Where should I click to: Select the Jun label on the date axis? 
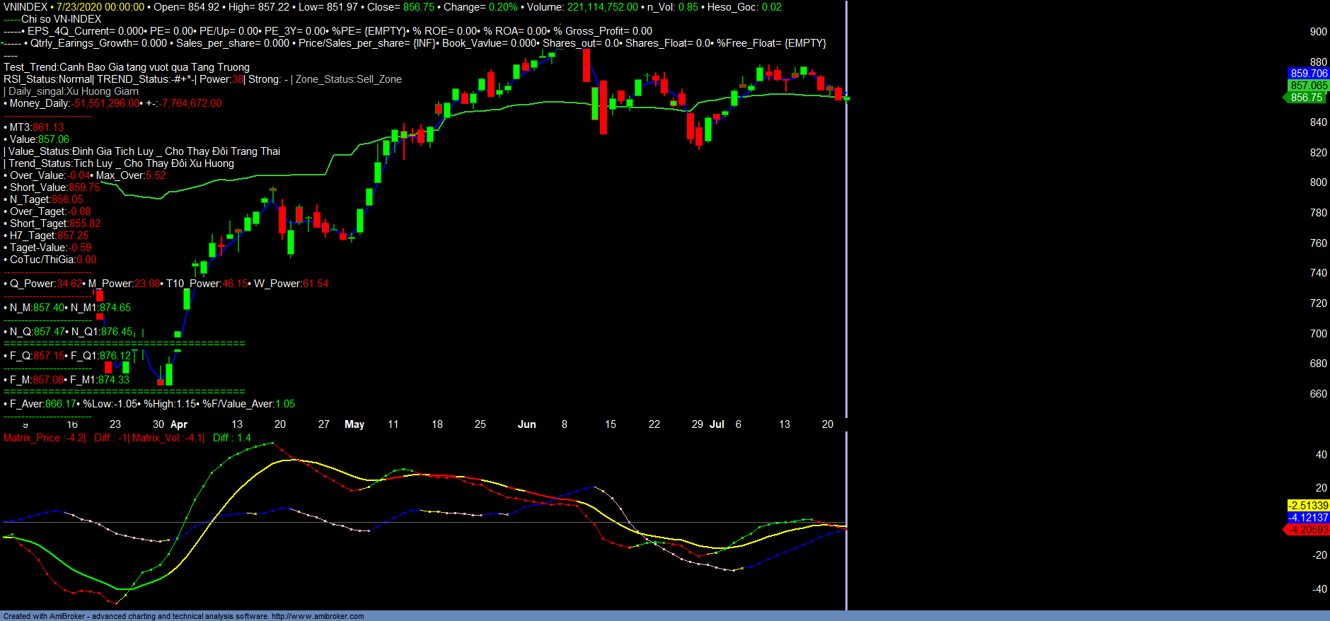click(527, 424)
